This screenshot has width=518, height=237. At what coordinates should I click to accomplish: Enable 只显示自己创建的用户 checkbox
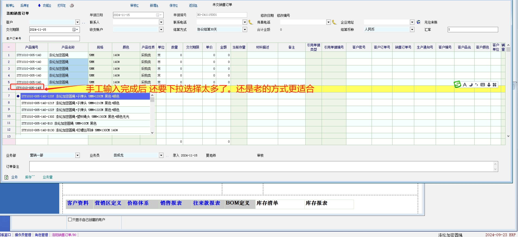[x=70, y=220]
